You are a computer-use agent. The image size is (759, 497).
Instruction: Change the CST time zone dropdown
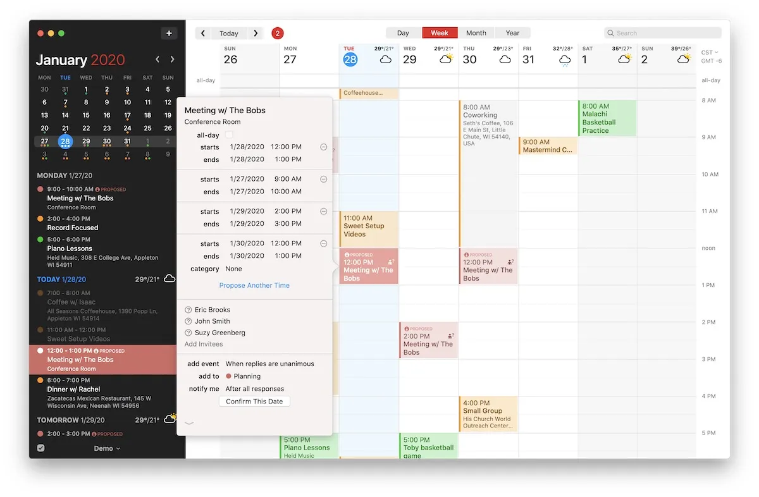tap(710, 52)
